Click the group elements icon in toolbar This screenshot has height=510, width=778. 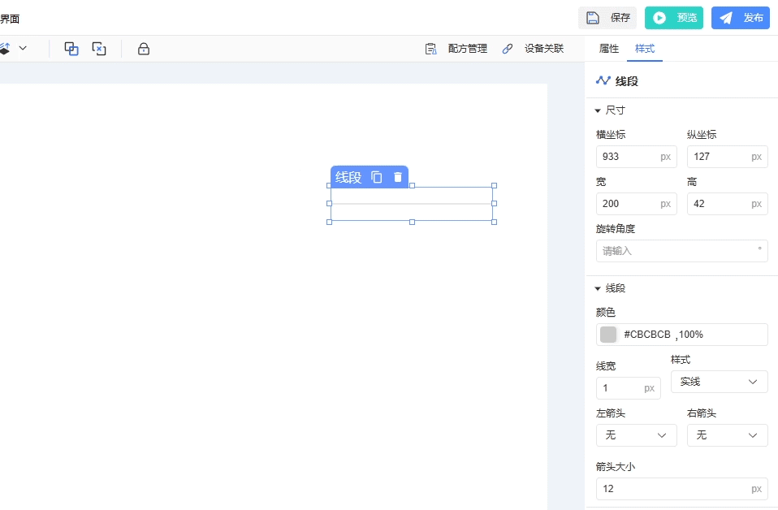[x=71, y=49]
